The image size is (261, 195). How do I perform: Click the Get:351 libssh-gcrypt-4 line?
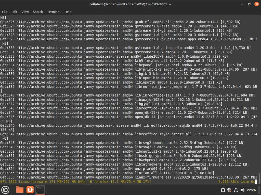point(121,156)
